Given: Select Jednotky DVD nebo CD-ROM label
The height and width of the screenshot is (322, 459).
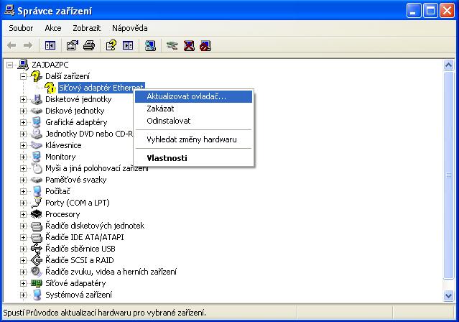Looking at the screenshot, I should (x=89, y=134).
